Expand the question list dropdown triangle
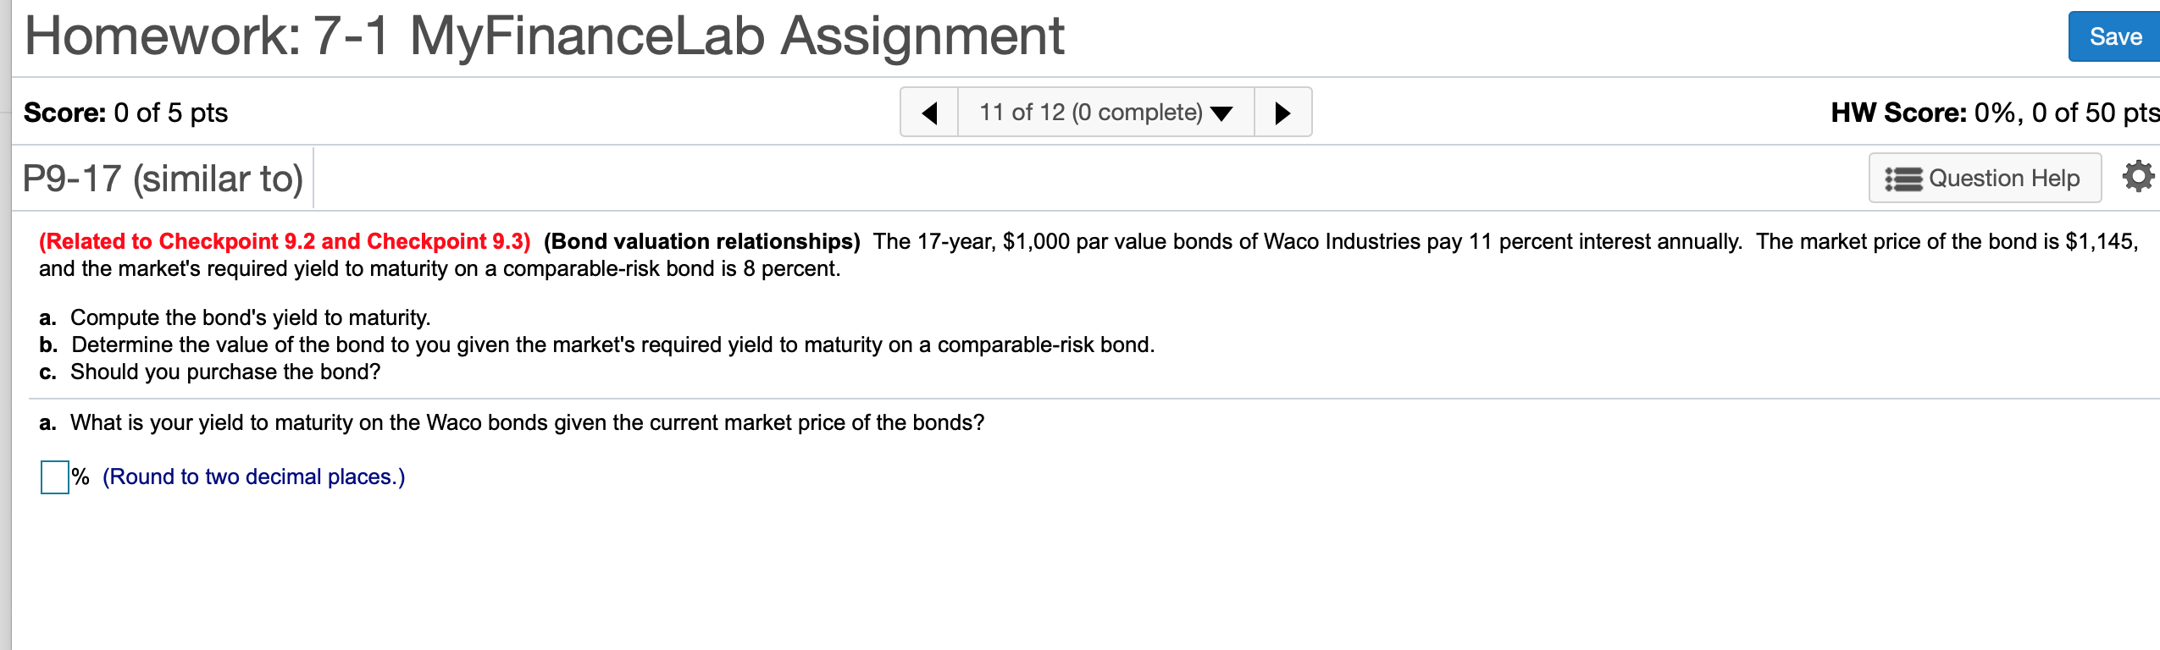Screen dimensions: 2160x650 point(1220,113)
